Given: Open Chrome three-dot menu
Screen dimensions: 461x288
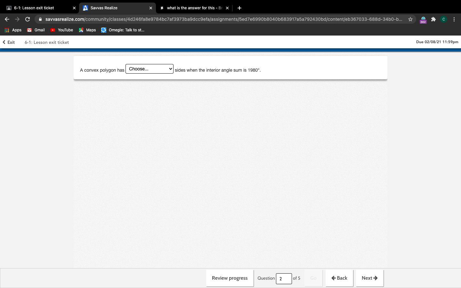Looking at the screenshot, I should click(454, 19).
